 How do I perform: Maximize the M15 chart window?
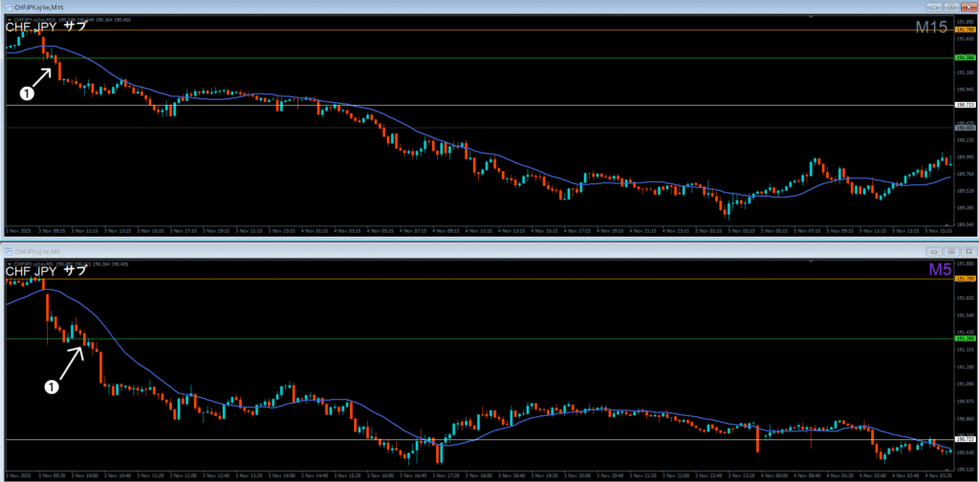[x=950, y=8]
